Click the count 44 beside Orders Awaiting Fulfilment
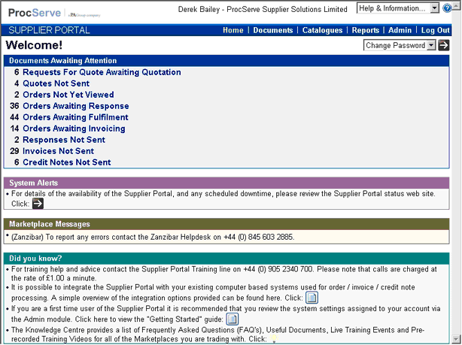The height and width of the screenshot is (345, 462). coord(14,117)
